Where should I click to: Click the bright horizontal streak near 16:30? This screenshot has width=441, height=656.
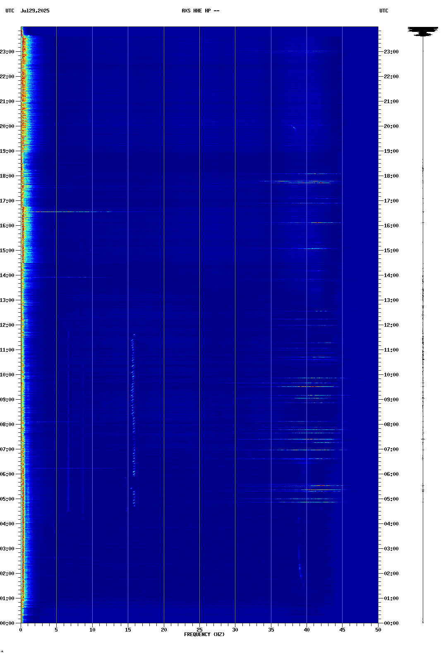[x=70, y=212]
